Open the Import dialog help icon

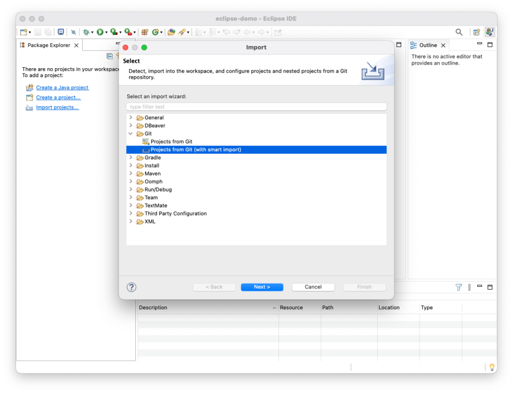[131, 287]
